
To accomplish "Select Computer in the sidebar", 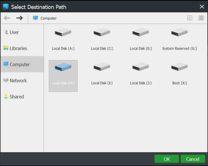I will pyautogui.click(x=22, y=64).
